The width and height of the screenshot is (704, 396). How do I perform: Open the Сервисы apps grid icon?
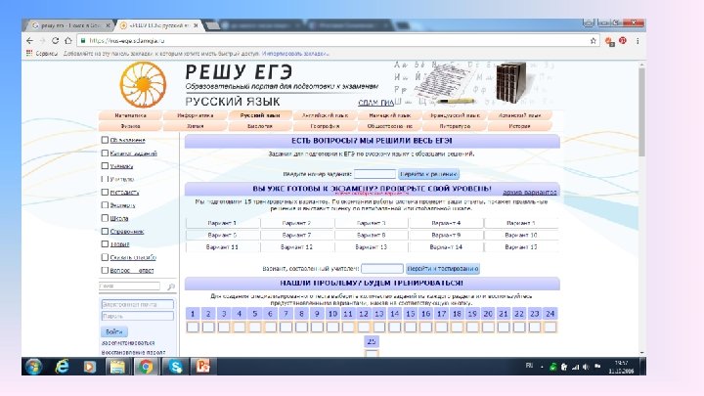pyautogui.click(x=29, y=54)
